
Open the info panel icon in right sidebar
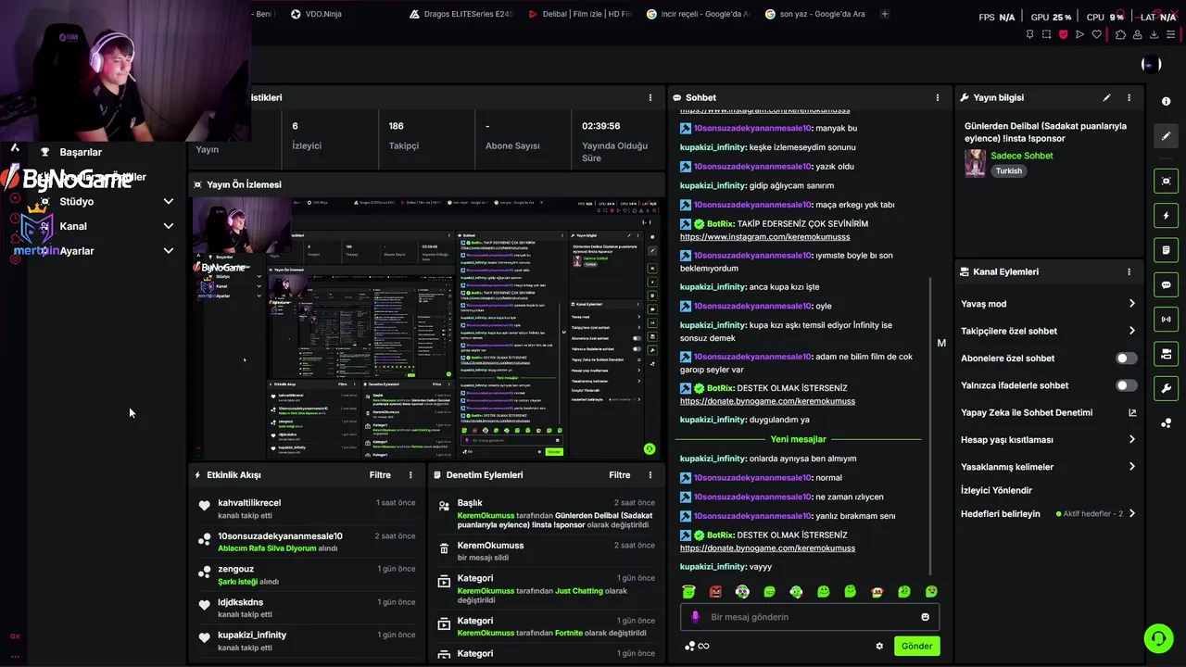1166,101
